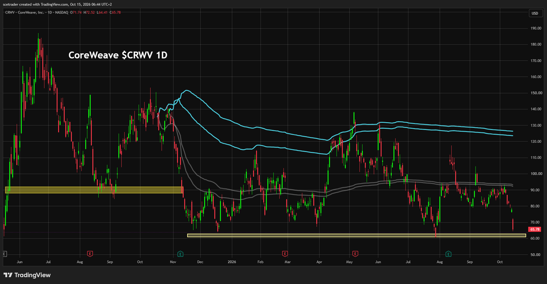Image resolution: width=547 pixels, height=284 pixels.
Task: Click the 190.00 price axis label
Action: [536, 28]
